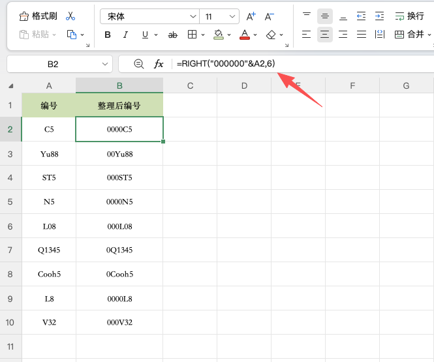The height and width of the screenshot is (362, 434).
Task: Select column G header
Action: pos(406,85)
